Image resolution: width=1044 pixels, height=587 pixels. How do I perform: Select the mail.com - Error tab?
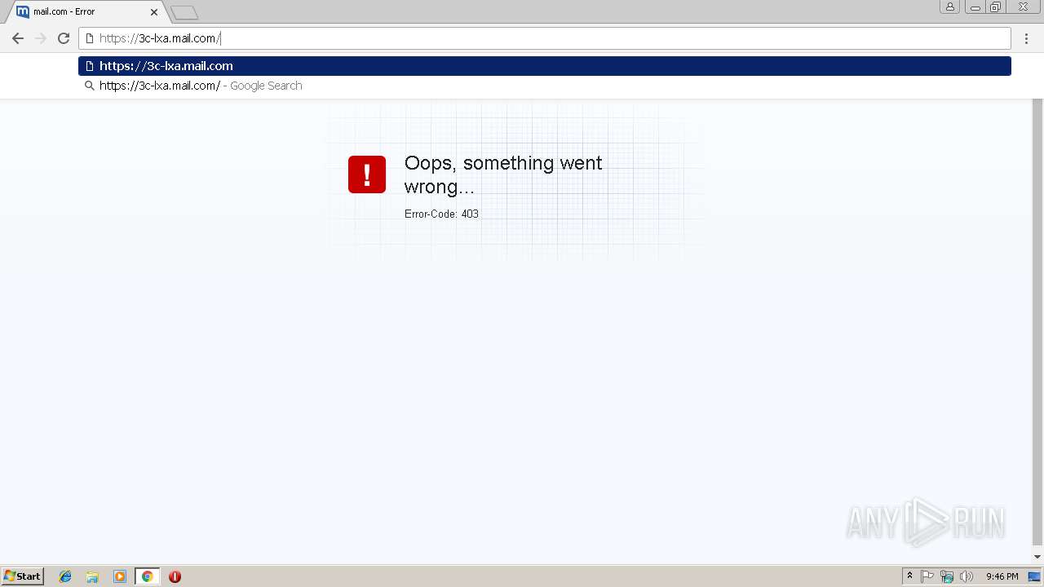[85, 12]
